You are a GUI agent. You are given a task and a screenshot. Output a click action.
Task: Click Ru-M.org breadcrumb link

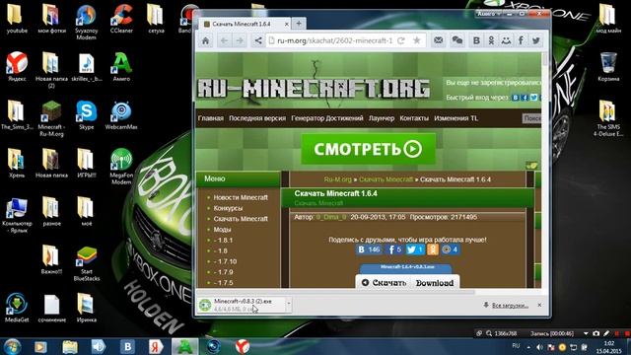337,179
